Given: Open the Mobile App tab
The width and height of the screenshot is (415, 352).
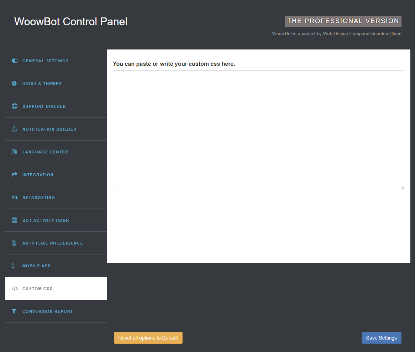Looking at the screenshot, I should (x=56, y=266).
